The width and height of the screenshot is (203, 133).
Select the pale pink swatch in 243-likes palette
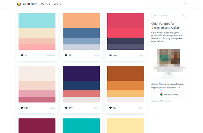pos(37,86)
